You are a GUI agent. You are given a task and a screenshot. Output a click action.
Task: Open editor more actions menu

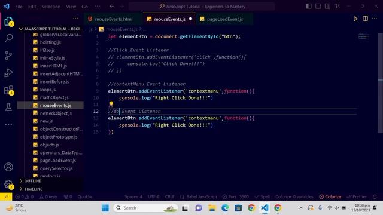[x=375, y=19]
